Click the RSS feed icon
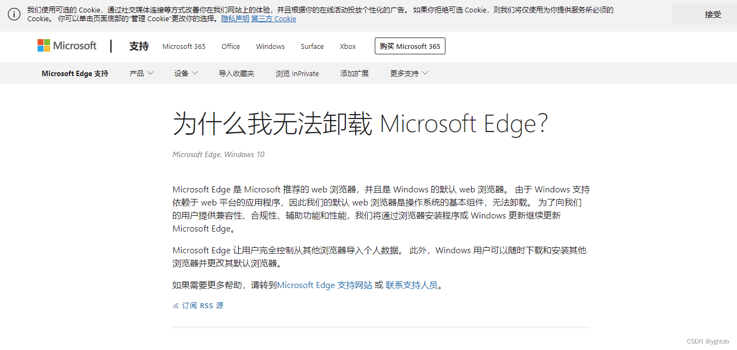This screenshot has height=350, width=737. point(176,306)
